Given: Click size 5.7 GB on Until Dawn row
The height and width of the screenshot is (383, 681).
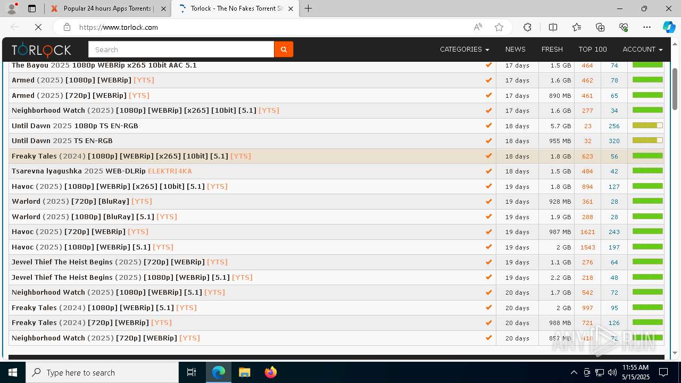Looking at the screenshot, I should click(561, 126).
